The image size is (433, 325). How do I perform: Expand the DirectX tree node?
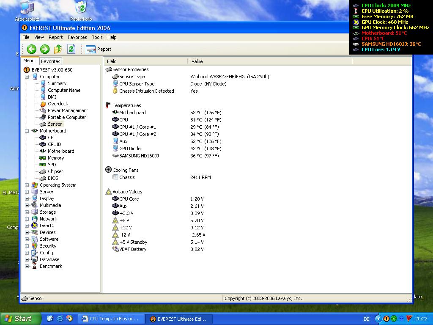click(27, 226)
